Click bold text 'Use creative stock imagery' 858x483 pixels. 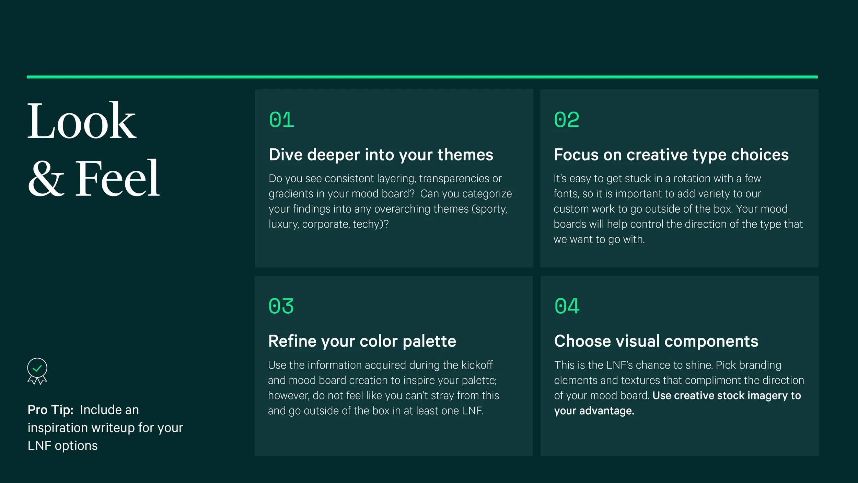[x=720, y=396]
